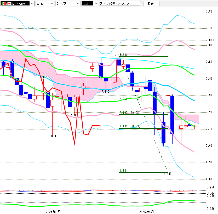Open the 設定... settings button

point(151,4)
